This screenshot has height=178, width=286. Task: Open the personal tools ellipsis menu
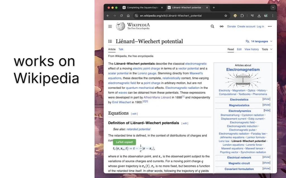(x=270, y=26)
